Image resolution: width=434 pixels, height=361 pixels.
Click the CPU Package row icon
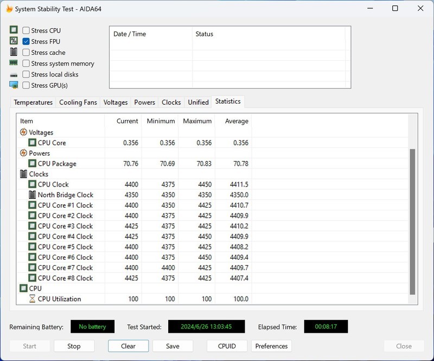[x=32, y=164]
